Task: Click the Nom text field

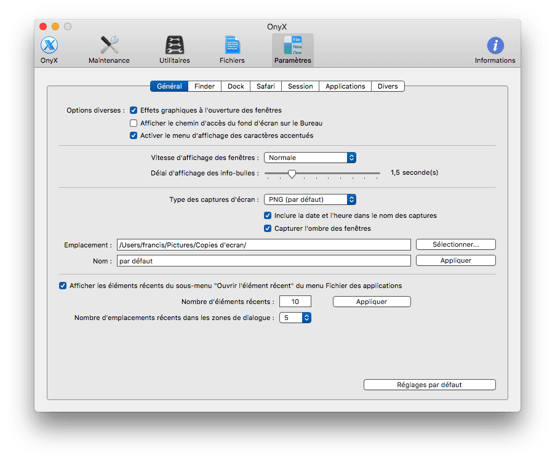Action: [x=264, y=261]
